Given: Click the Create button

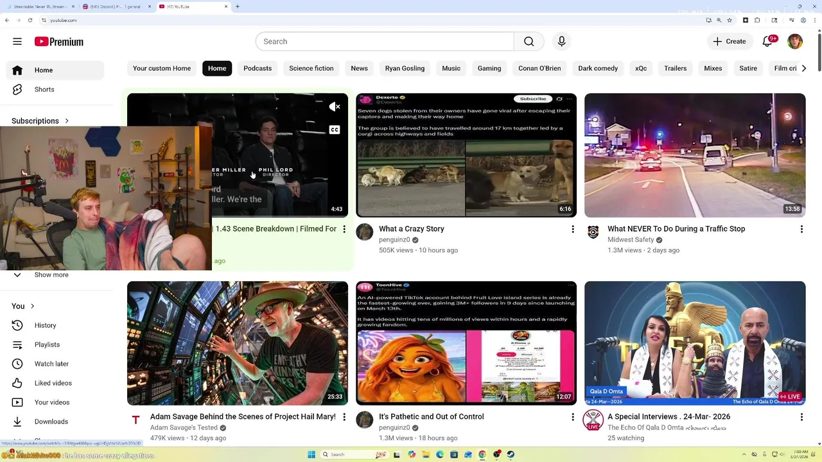Looking at the screenshot, I should click(x=730, y=42).
